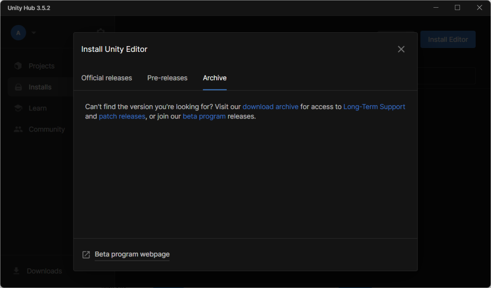Maximize the Unity Hub window
Screen dimensions: 491x288
[457, 8]
